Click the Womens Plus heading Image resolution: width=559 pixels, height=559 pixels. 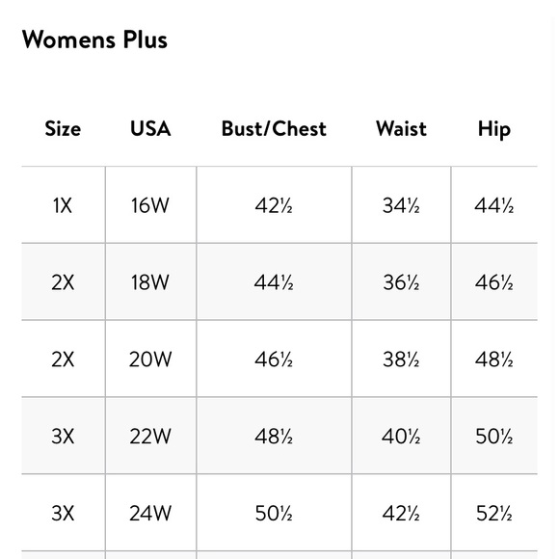click(x=94, y=40)
